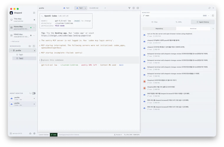Open the main worktree dropdown
Screen dimensions: 224x147
(176, 16)
